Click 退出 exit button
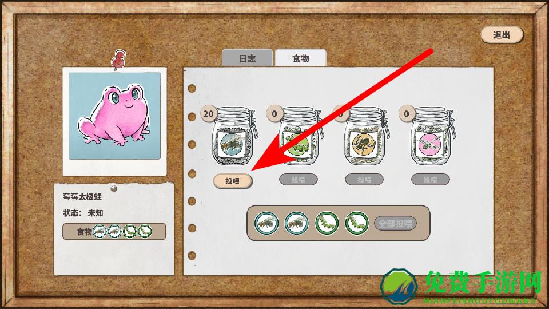This screenshot has width=549, height=309. 502,35
